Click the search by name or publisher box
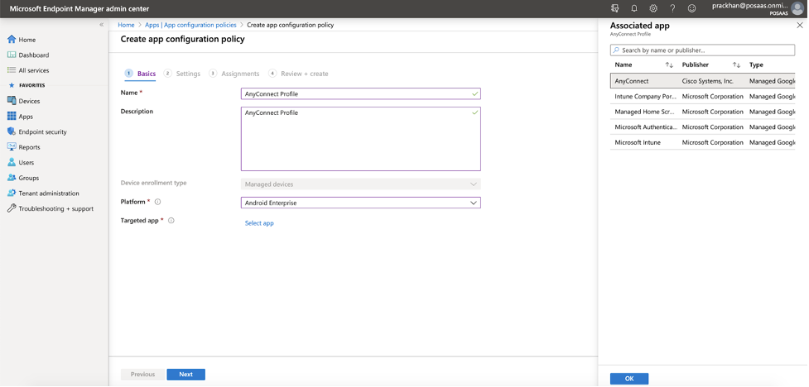This screenshot has height=387, width=809. pyautogui.click(x=702, y=50)
